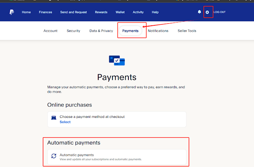This screenshot has height=167, width=254.
Task: Click the large 'Payments' page title
Action: click(x=117, y=77)
